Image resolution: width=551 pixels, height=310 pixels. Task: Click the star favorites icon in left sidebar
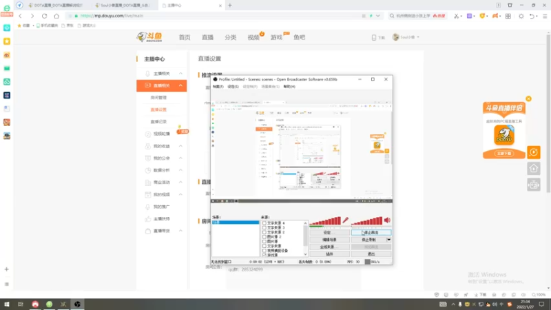pos(7,41)
